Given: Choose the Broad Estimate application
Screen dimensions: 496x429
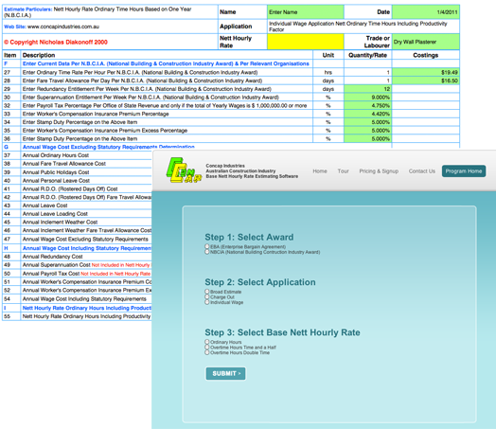Looking at the screenshot, I should click(x=207, y=292).
